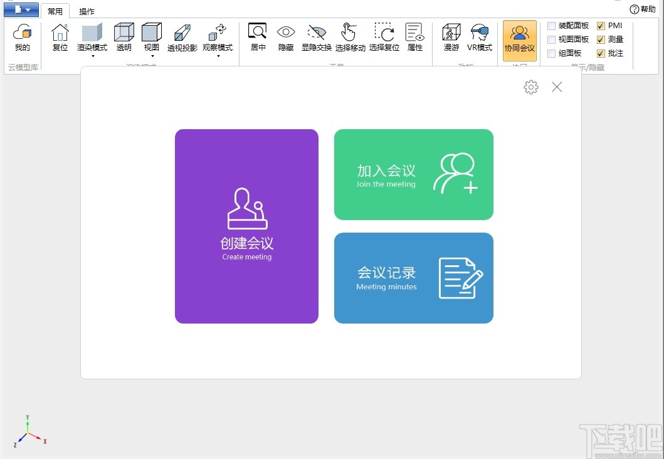
Task: Click the 创建会议 Create meeting card
Action: (x=246, y=226)
